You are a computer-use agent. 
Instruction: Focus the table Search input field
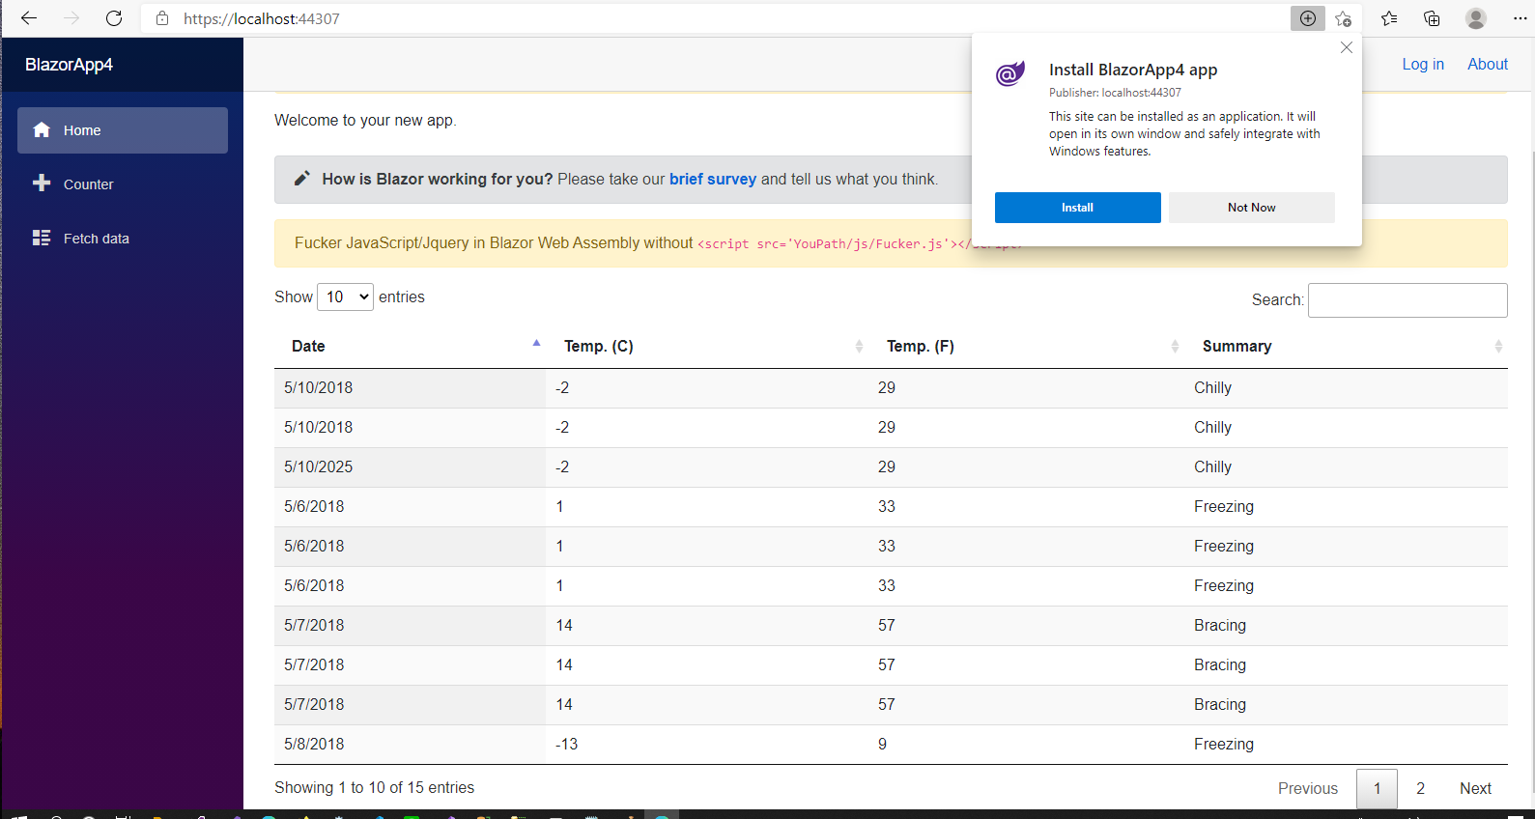point(1407,300)
